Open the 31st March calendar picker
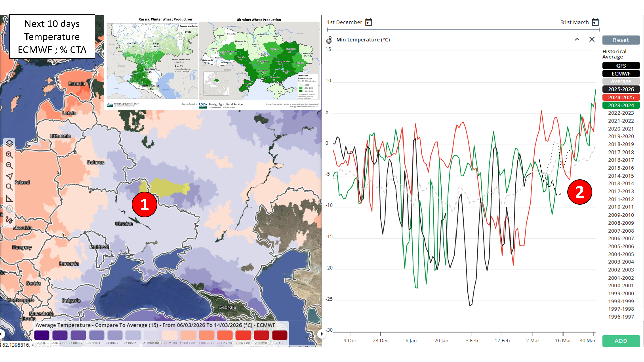The width and height of the screenshot is (644, 362). 595,22
